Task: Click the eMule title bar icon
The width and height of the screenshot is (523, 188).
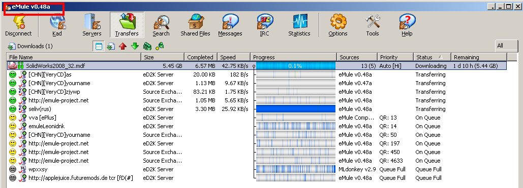Action: [8, 7]
